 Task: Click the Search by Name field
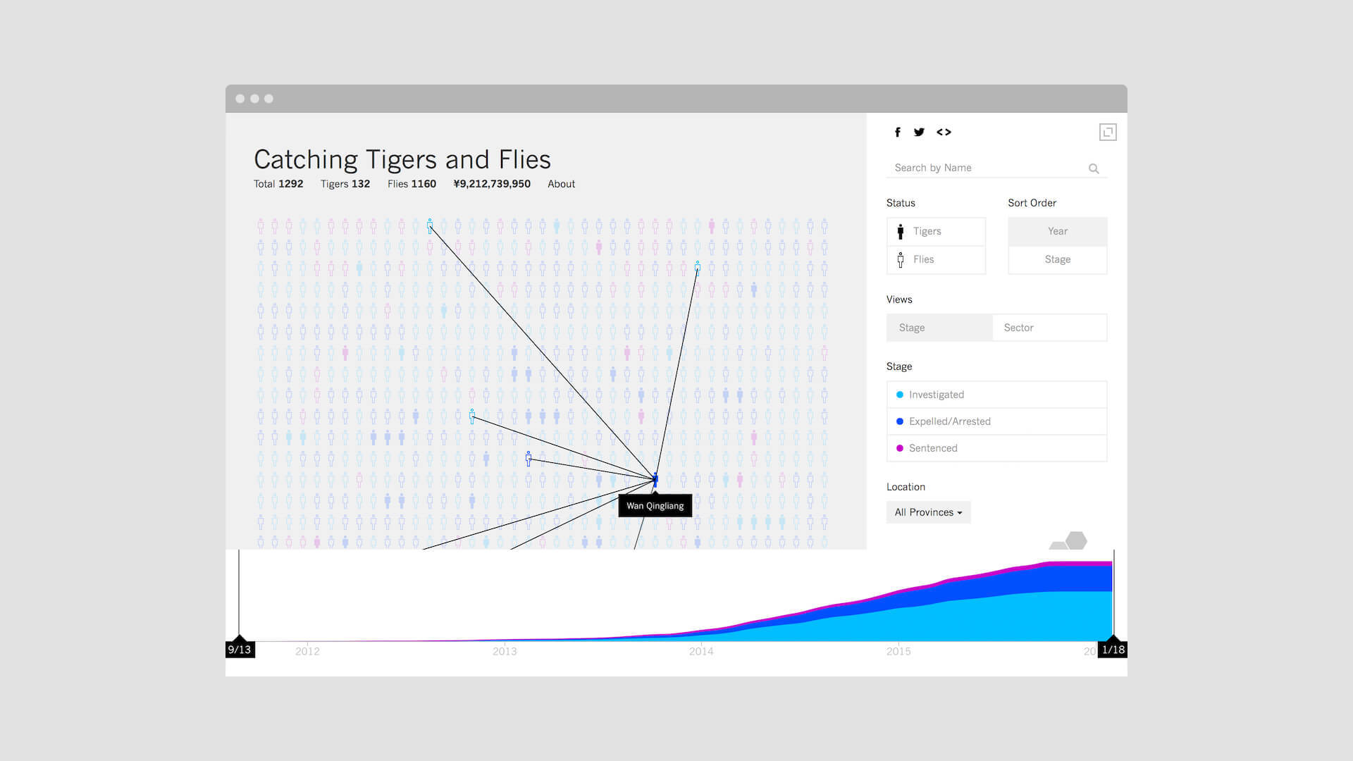click(x=987, y=168)
